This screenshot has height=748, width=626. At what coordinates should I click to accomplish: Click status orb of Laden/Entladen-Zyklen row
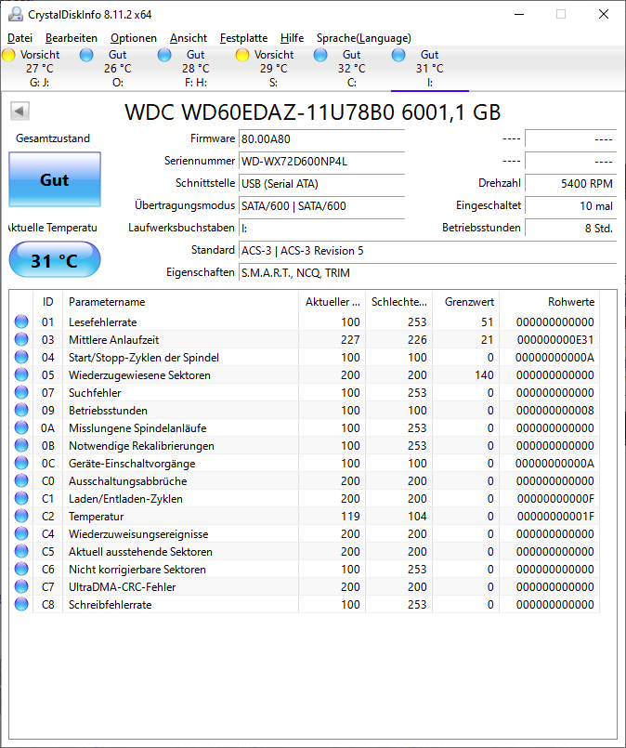click(21, 498)
